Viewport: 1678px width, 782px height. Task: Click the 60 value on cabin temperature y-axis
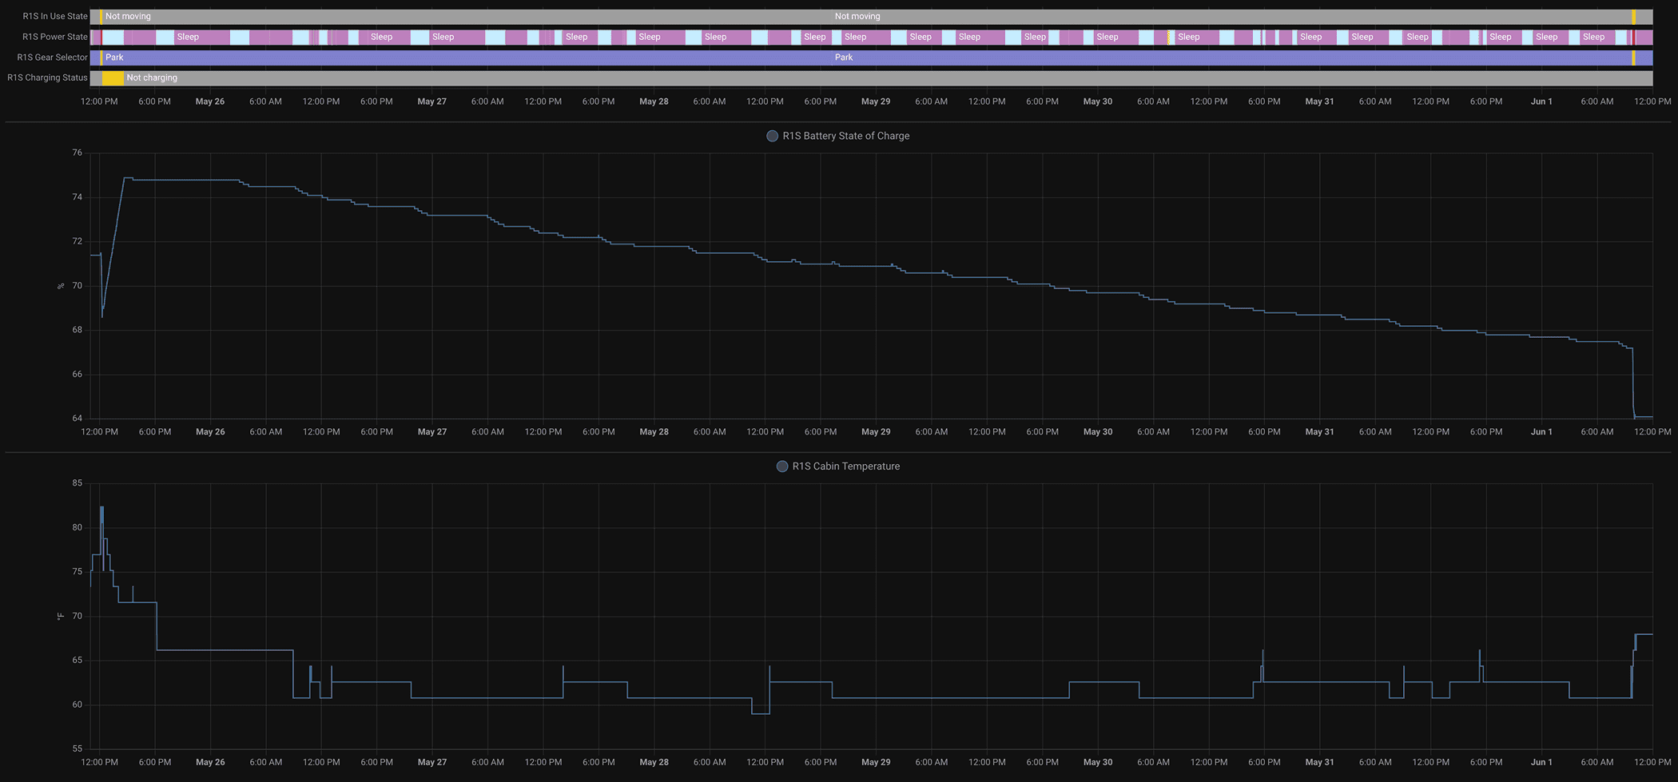[77, 705]
